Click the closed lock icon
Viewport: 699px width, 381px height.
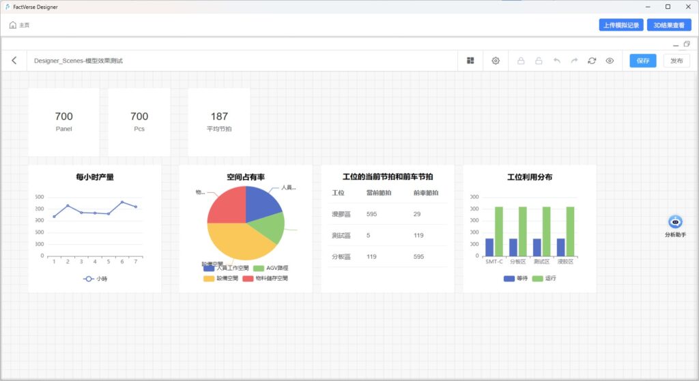521,61
